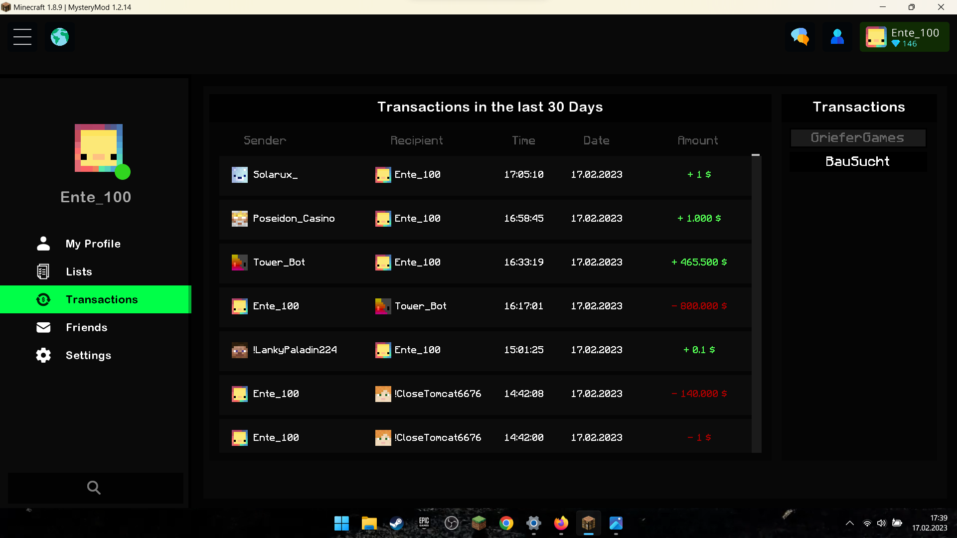Open Firefox from the taskbar

[561, 523]
